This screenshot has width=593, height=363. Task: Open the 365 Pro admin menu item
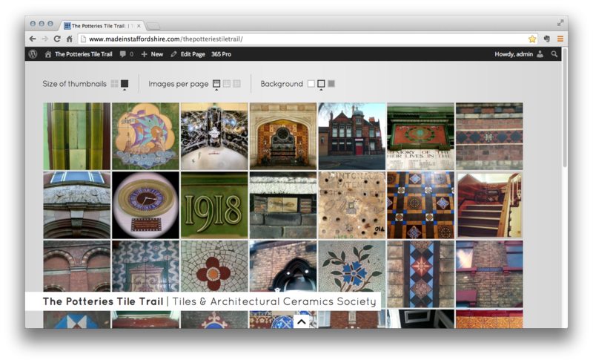221,54
